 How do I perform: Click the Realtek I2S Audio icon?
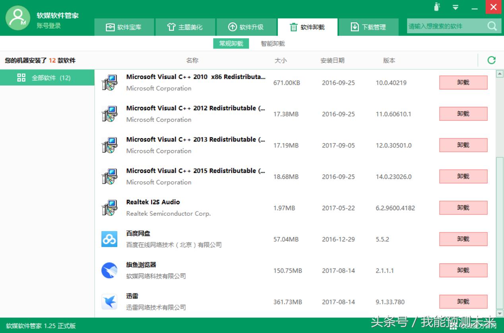[x=109, y=207]
